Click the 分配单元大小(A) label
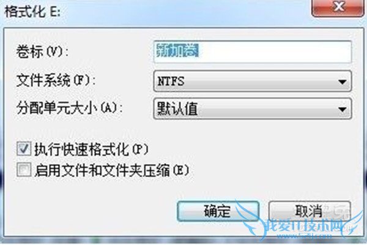Image resolution: width=367 pixels, height=245 pixels. 70,108
